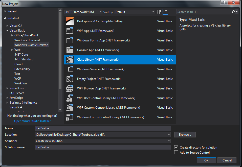The height and width of the screenshot is (167, 242).
Task: Select WCF category
Action: [18, 79]
